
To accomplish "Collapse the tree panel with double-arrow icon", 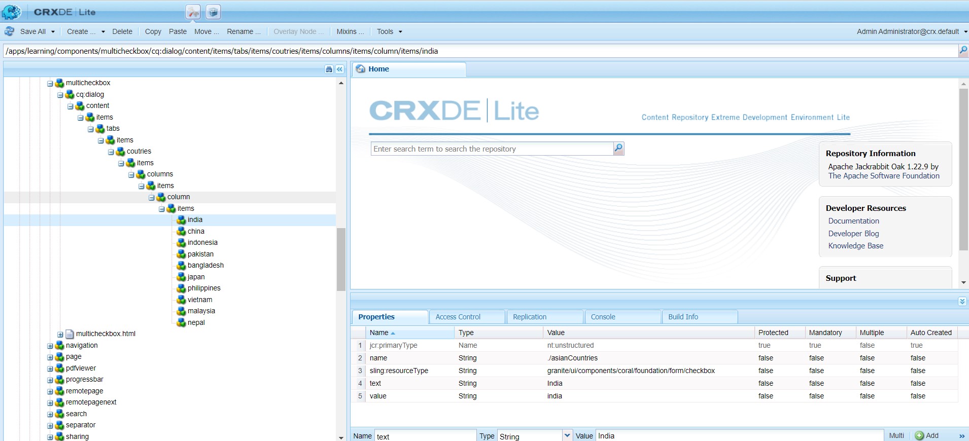I will click(x=340, y=69).
